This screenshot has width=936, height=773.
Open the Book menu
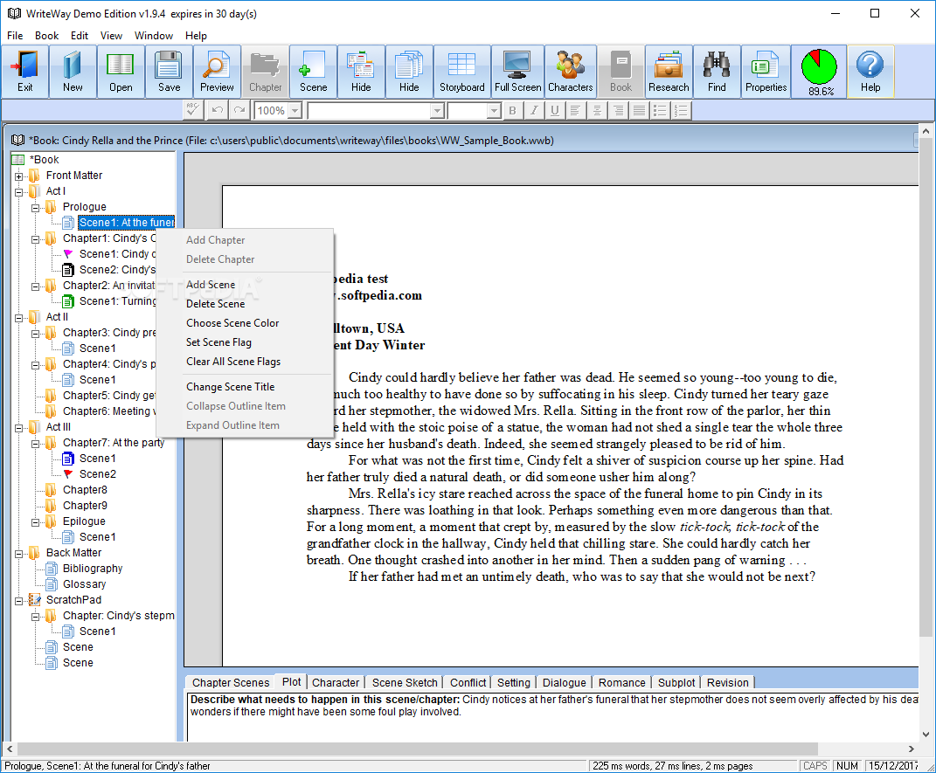(46, 36)
